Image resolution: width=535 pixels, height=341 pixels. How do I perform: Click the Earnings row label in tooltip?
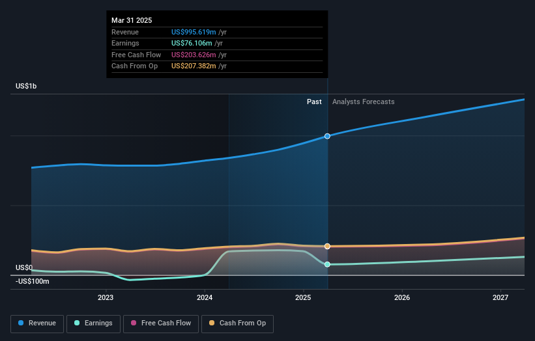point(125,43)
